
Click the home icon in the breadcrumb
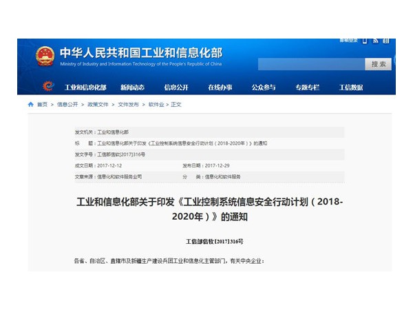click(31, 105)
